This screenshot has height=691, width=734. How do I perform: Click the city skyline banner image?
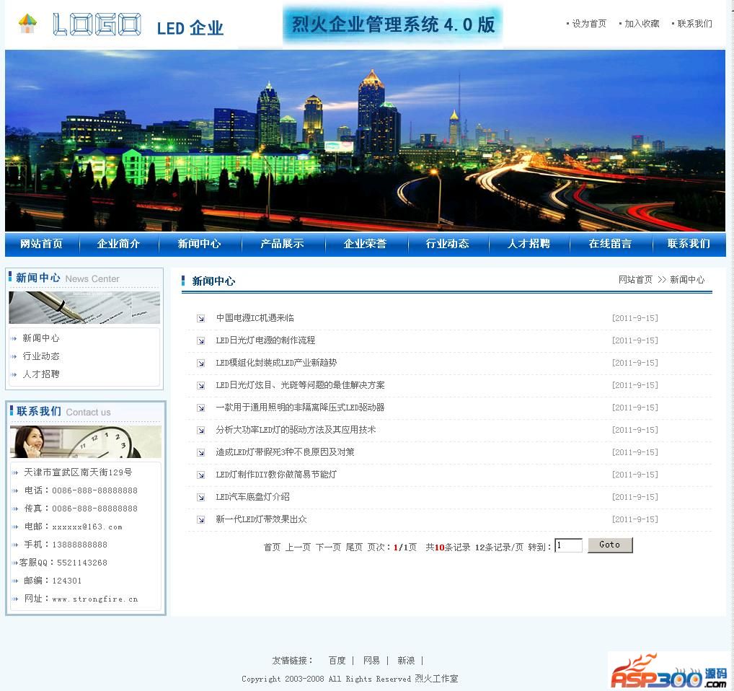click(x=365, y=141)
